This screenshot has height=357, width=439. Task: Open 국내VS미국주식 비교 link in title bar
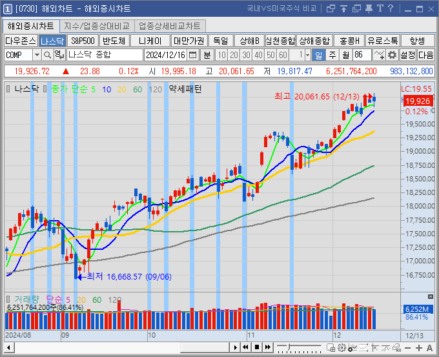click(282, 8)
